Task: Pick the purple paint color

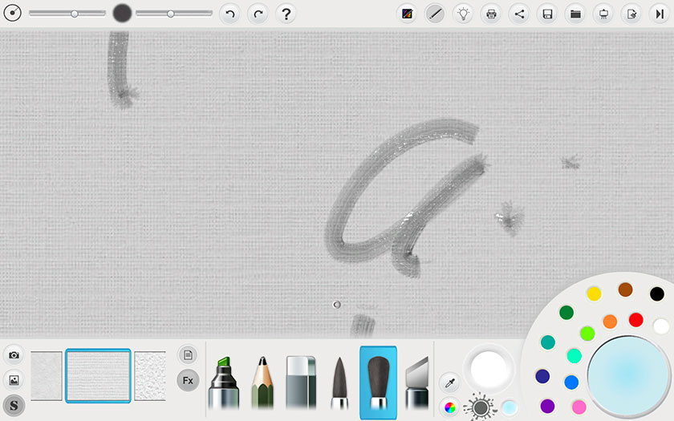Action: [x=547, y=406]
